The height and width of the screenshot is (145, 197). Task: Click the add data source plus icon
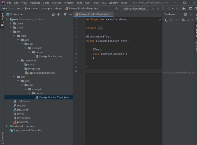coord(166,20)
